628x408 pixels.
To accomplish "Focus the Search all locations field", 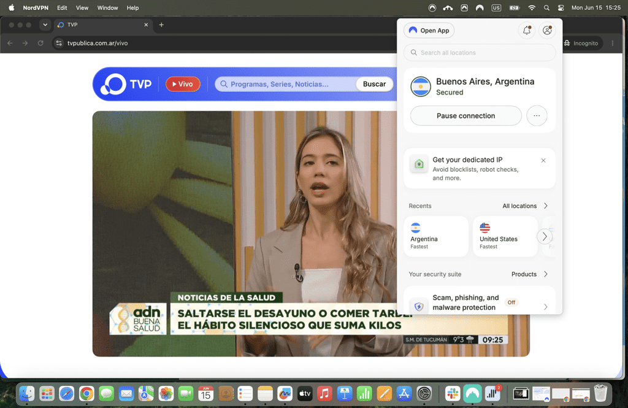I will [x=480, y=53].
